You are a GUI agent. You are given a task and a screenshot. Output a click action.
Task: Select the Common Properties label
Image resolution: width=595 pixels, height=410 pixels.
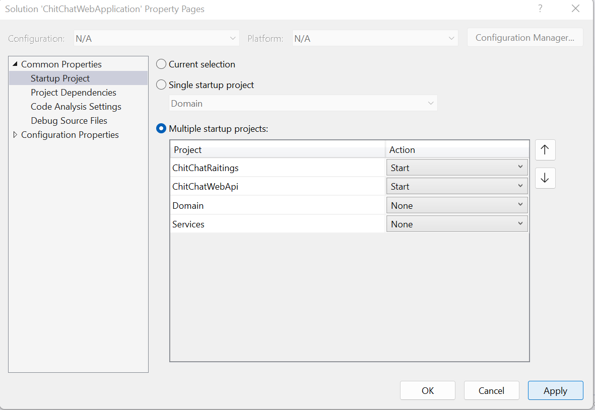[61, 64]
